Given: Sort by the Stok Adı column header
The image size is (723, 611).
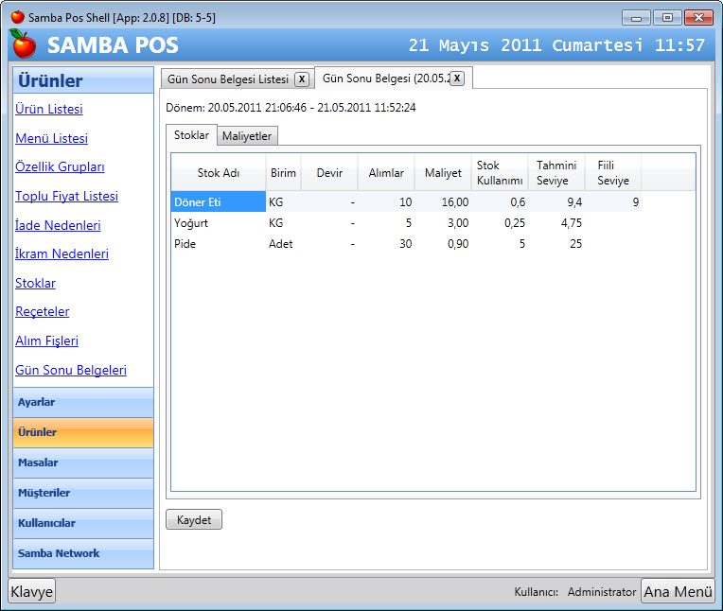Looking at the screenshot, I should 218,173.
